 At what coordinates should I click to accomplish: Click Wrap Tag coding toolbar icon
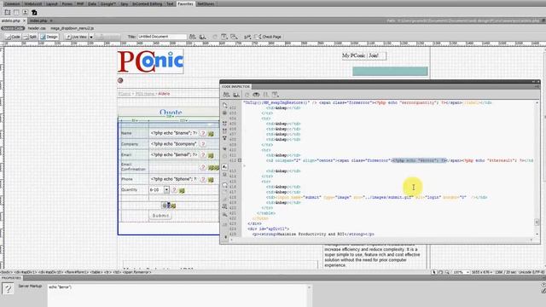tap(224, 199)
